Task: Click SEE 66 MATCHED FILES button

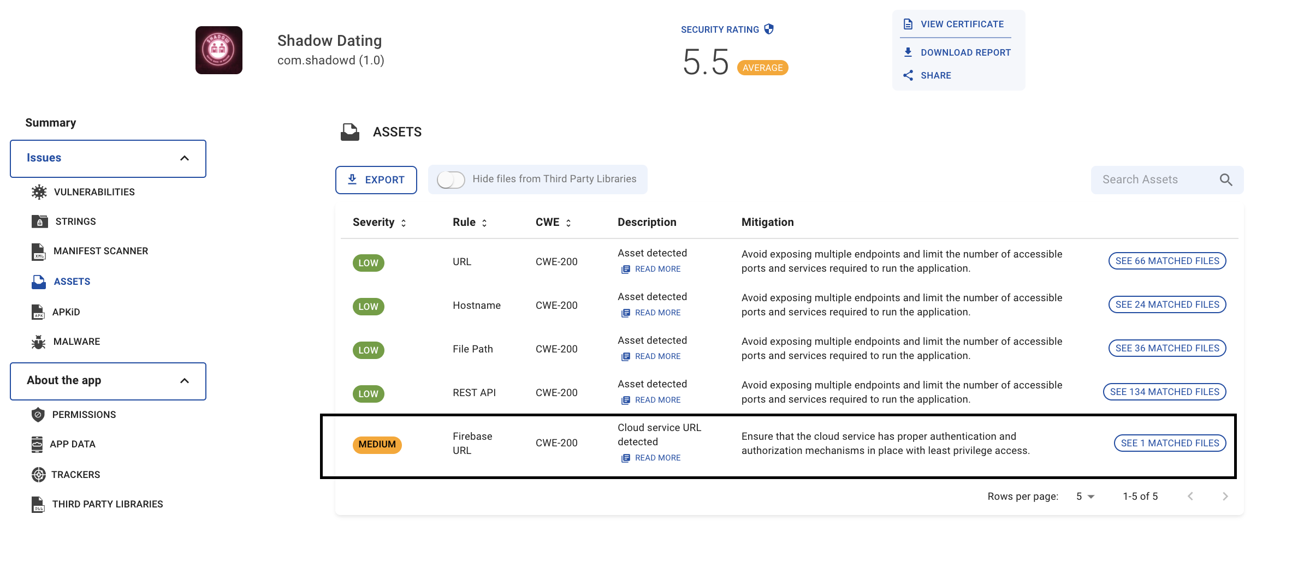Action: pyautogui.click(x=1167, y=261)
